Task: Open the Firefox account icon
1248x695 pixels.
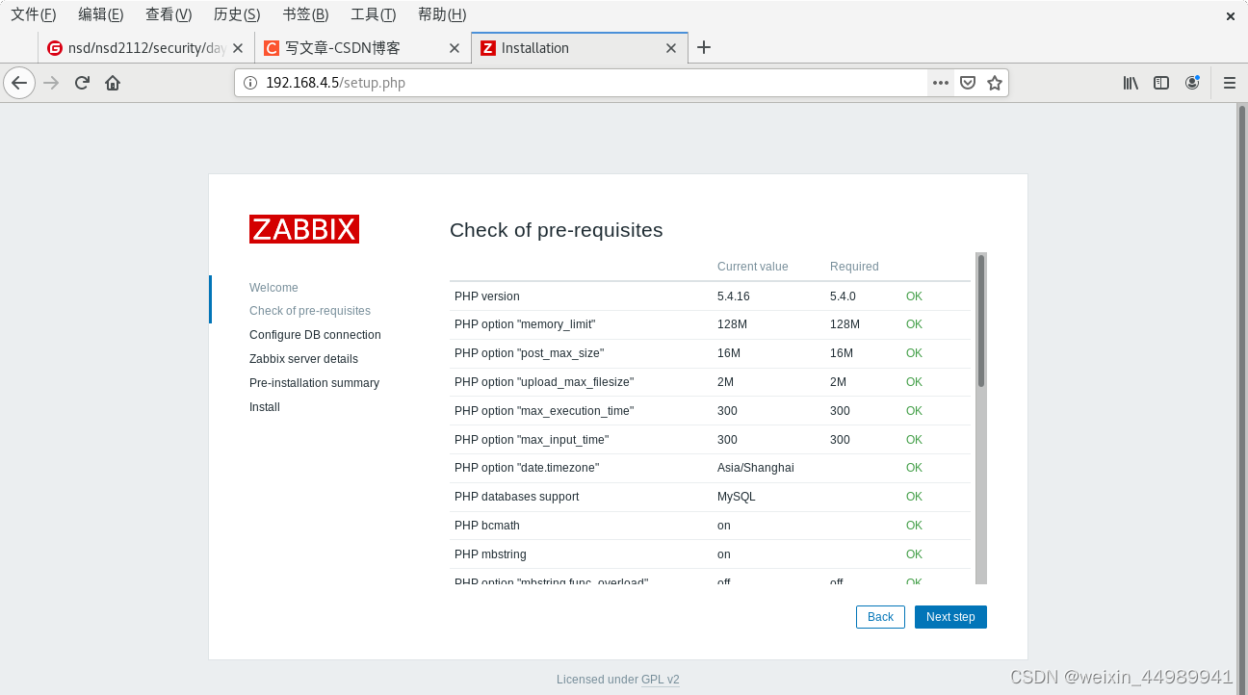Action: click(1192, 83)
